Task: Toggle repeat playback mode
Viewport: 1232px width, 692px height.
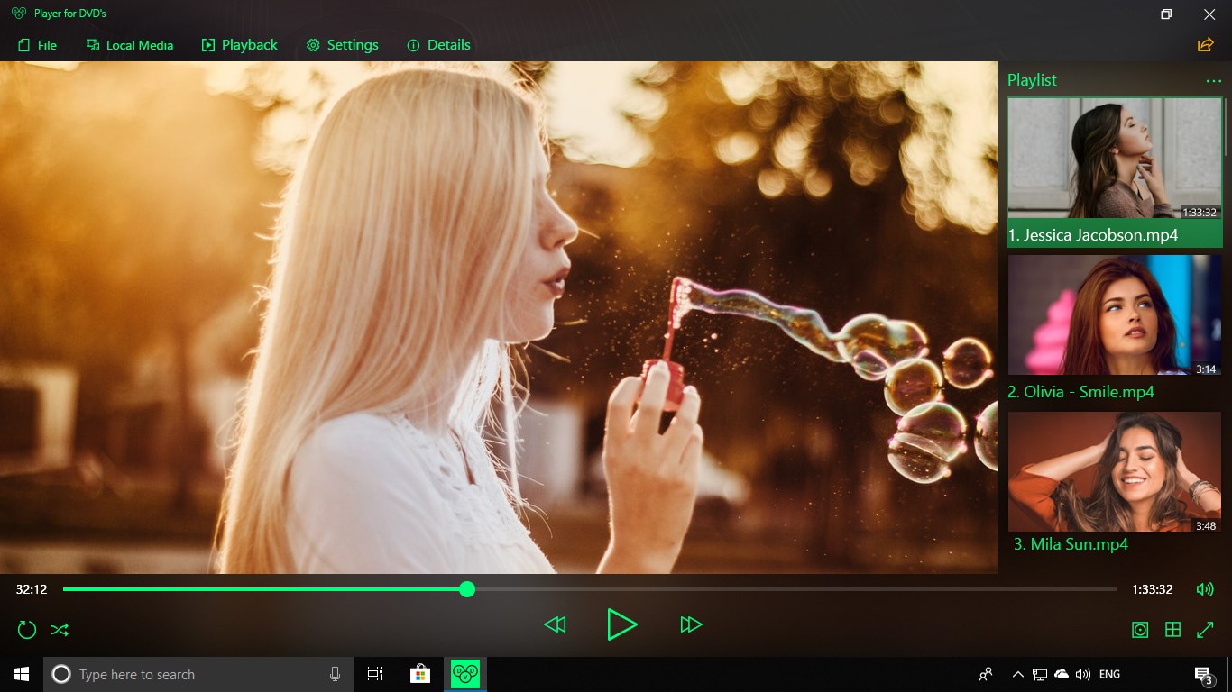Action: tap(26, 629)
